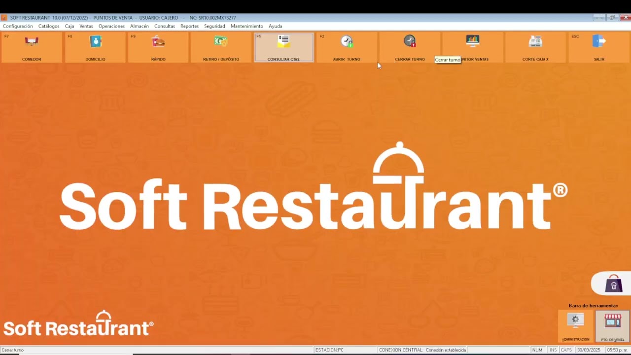Open the Seguridad menu

coord(214,26)
